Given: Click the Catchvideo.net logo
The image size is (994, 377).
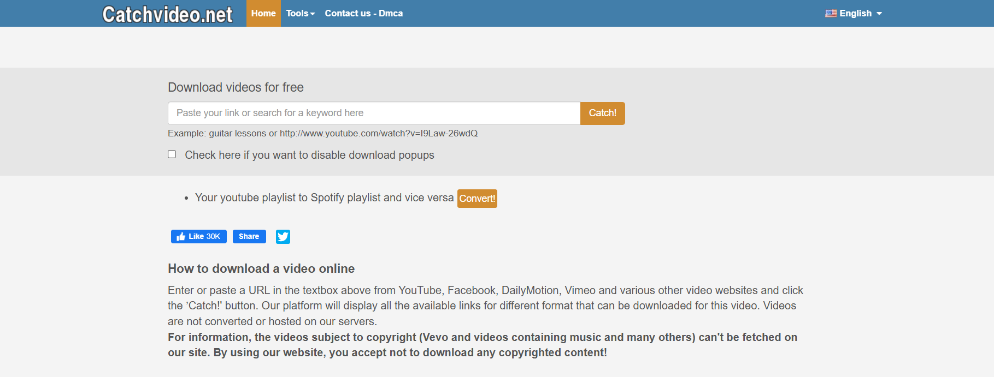Looking at the screenshot, I should click(167, 14).
